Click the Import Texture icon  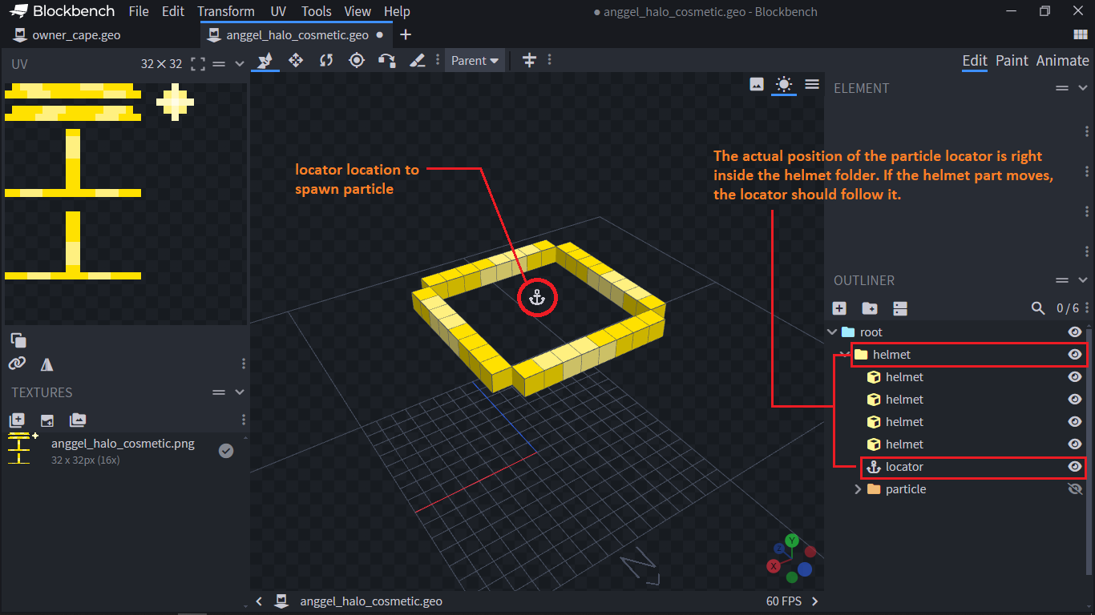click(x=17, y=420)
